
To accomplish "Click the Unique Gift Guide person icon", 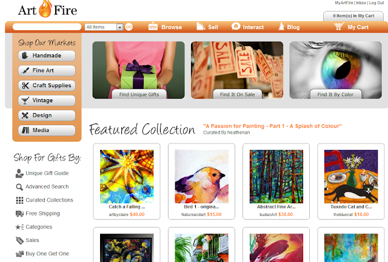I will (19, 173).
